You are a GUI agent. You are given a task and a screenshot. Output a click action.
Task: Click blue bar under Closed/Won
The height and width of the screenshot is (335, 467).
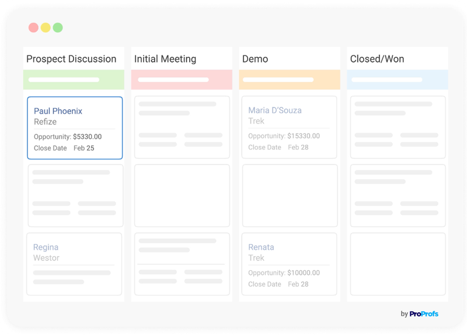coord(398,79)
